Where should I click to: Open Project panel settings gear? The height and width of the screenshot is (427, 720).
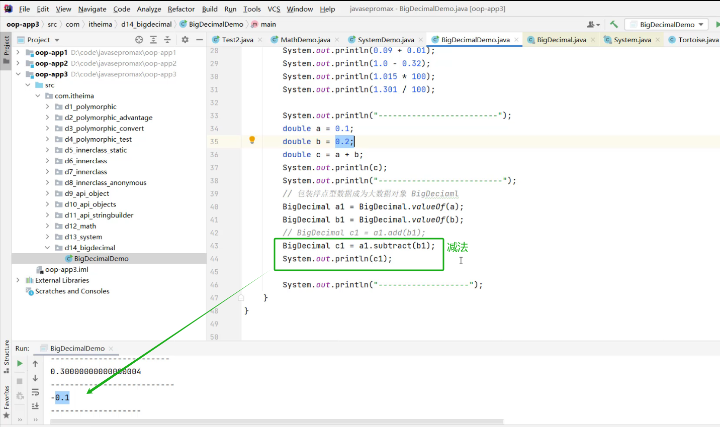point(185,40)
